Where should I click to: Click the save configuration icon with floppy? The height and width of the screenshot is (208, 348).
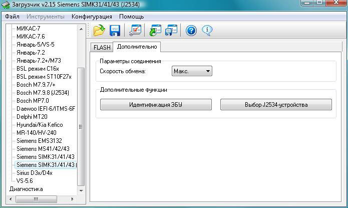(x=171, y=31)
